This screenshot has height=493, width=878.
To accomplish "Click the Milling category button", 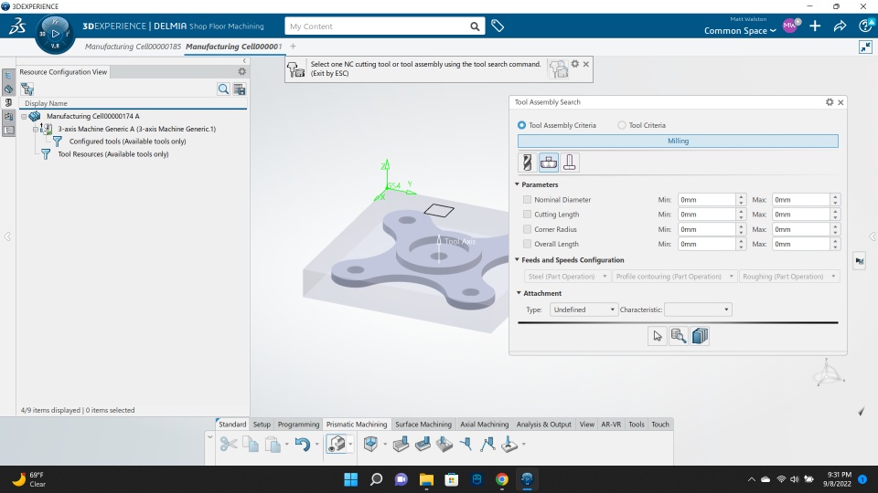I will tap(678, 141).
